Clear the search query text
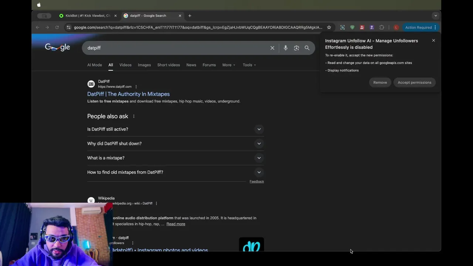Image resolution: width=473 pixels, height=266 pixels. (272, 48)
